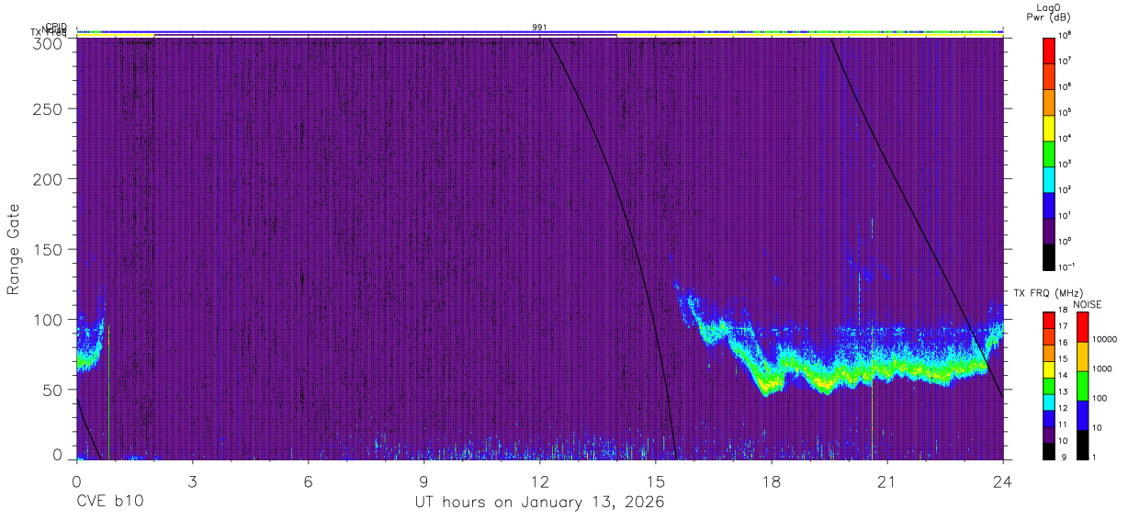Click the blue segment of NOISE colorbar

pyautogui.click(x=1083, y=415)
